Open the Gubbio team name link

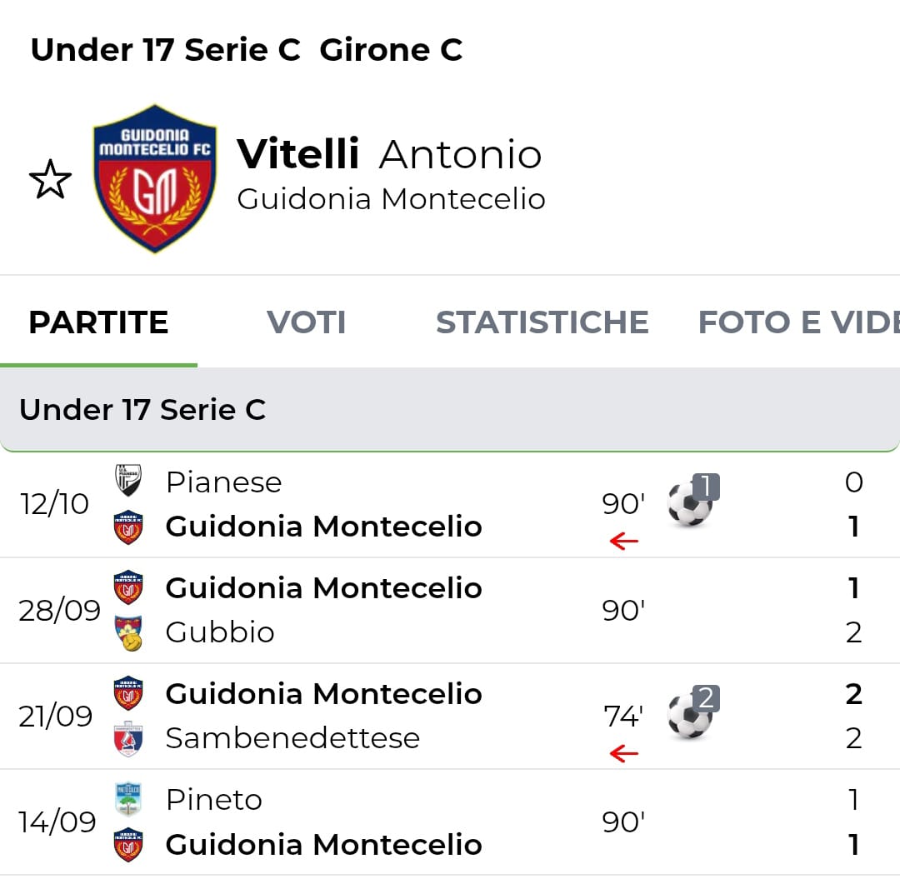(220, 632)
